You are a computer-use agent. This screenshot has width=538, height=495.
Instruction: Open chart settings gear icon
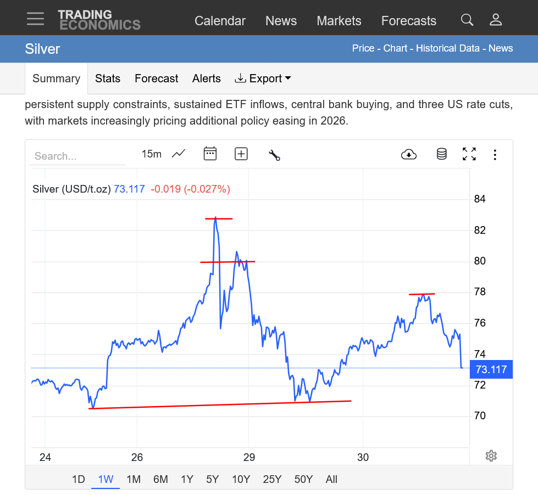pos(491,456)
